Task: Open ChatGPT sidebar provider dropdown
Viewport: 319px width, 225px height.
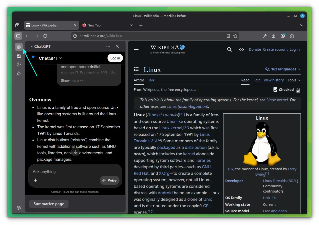Action: point(40,46)
